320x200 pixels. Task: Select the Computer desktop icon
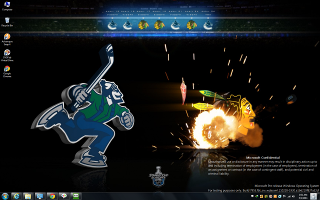click(x=7, y=6)
